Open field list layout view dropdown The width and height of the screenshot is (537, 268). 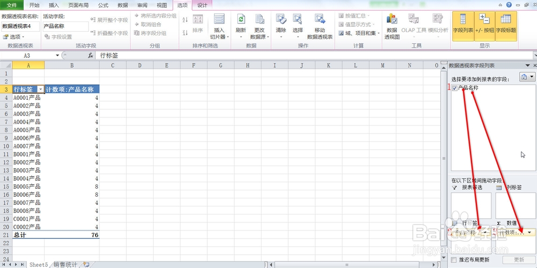(527, 77)
